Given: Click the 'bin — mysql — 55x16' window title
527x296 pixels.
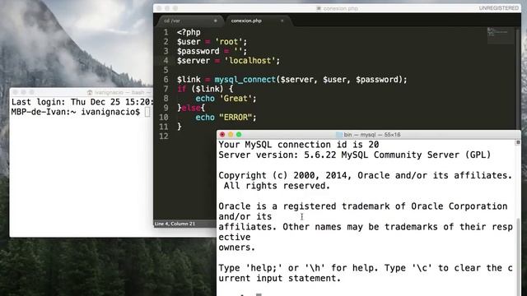Looking at the screenshot, I should [372, 135].
